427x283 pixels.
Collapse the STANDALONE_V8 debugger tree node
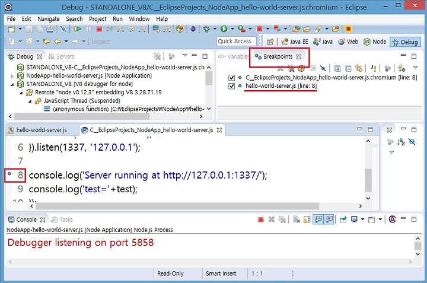tap(12, 84)
